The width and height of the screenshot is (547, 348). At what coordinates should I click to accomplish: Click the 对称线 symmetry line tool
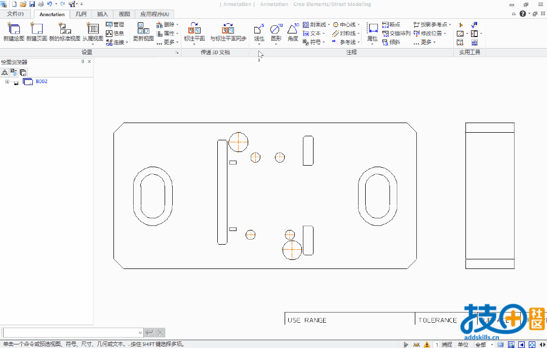click(344, 33)
